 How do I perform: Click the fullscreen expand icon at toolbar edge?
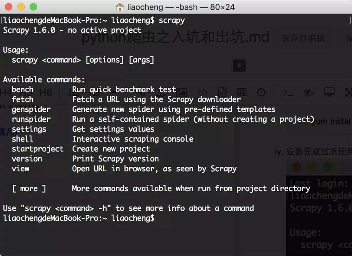[349, 92]
